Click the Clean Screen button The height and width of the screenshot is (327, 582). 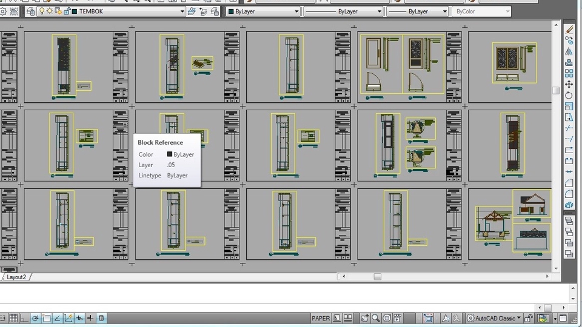point(563,318)
